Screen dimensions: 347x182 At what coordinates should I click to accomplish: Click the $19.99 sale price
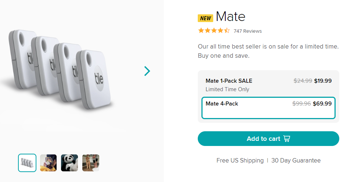(323, 81)
